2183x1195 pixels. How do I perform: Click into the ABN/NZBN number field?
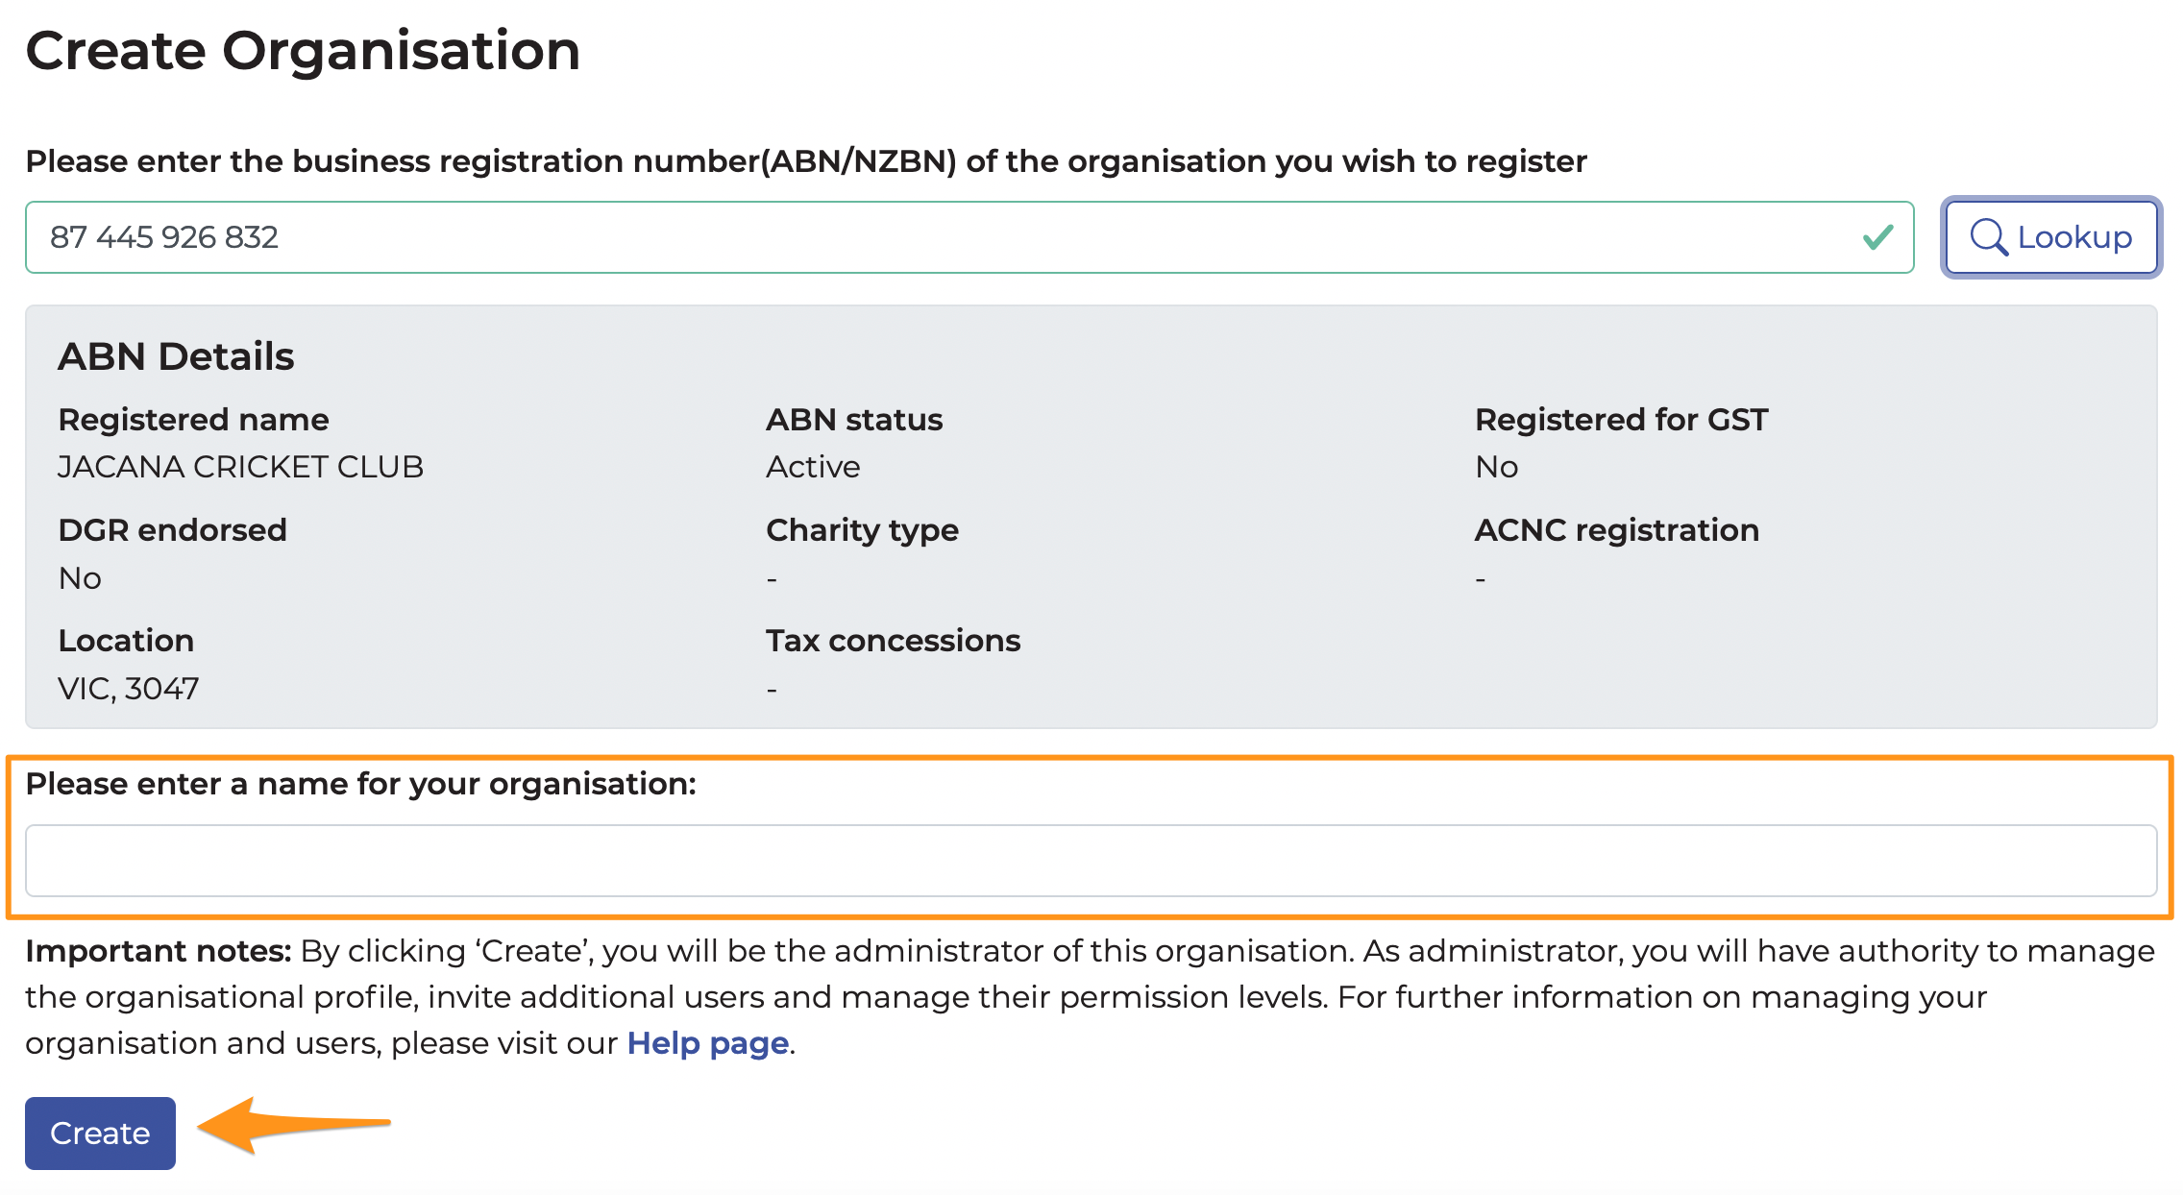coord(969,237)
